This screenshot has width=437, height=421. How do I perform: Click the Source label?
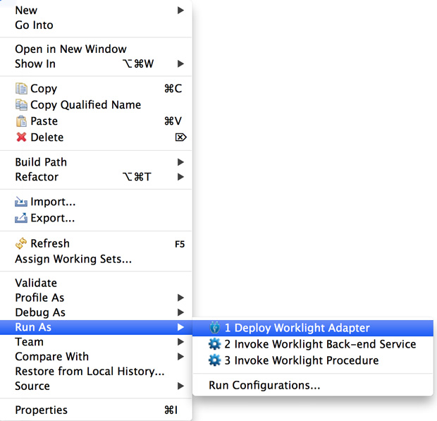pyautogui.click(x=32, y=386)
